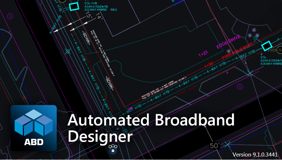
Task: Click the purple star tree symbols
Action: 254,35
